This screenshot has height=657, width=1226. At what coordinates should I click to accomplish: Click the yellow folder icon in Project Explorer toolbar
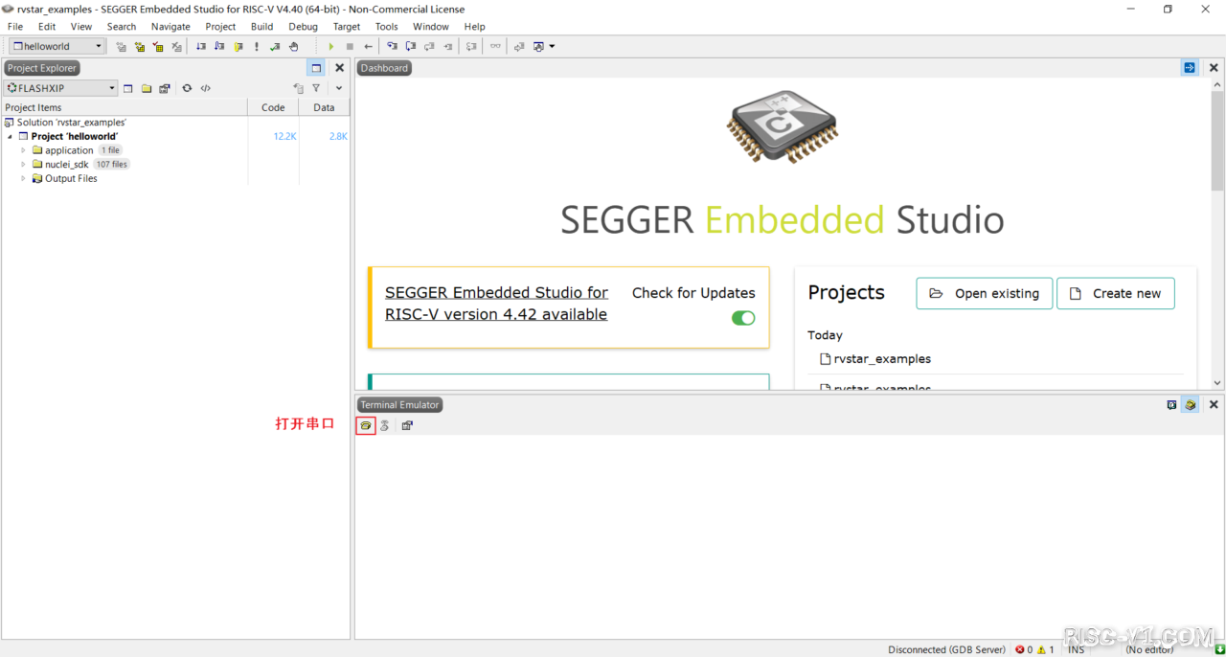[x=147, y=88]
